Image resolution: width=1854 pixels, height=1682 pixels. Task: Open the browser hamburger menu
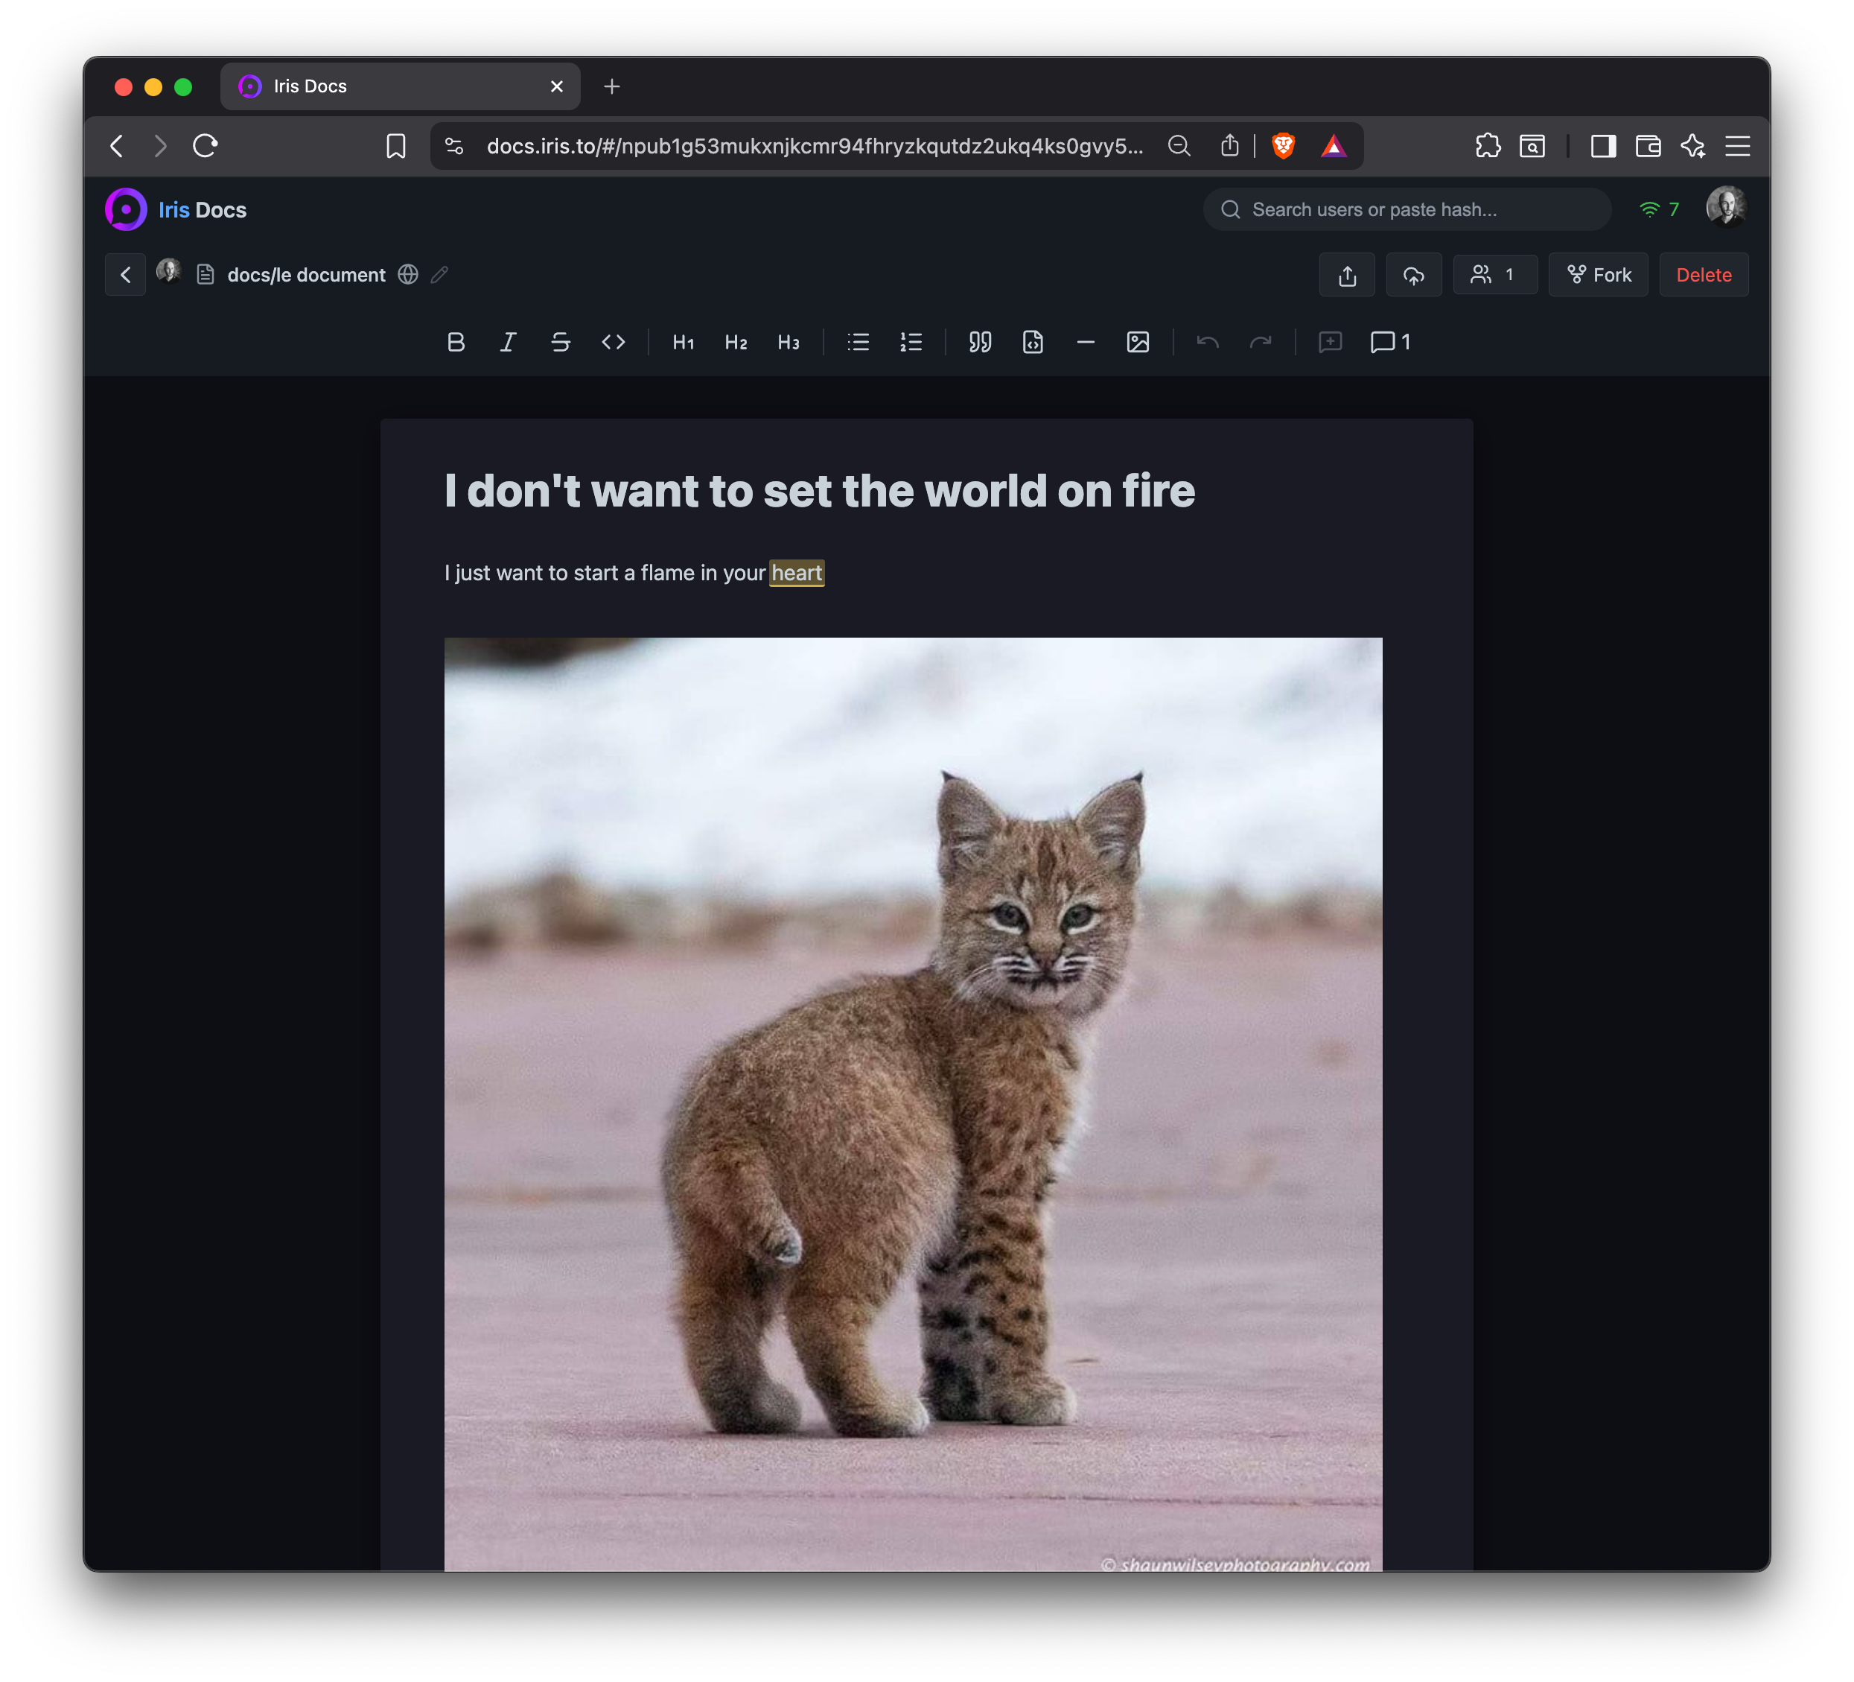[x=1737, y=145]
